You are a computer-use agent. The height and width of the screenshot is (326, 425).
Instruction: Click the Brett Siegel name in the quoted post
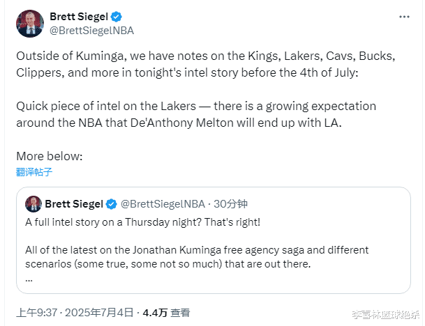point(74,204)
